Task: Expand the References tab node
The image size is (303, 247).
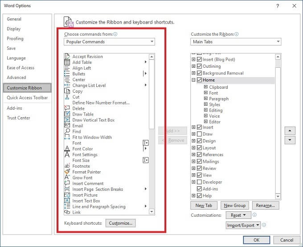Action: pos(193,155)
